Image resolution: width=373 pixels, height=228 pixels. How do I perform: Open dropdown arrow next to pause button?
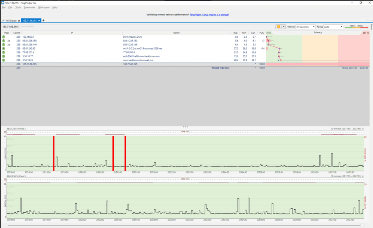pyautogui.click(x=283, y=27)
